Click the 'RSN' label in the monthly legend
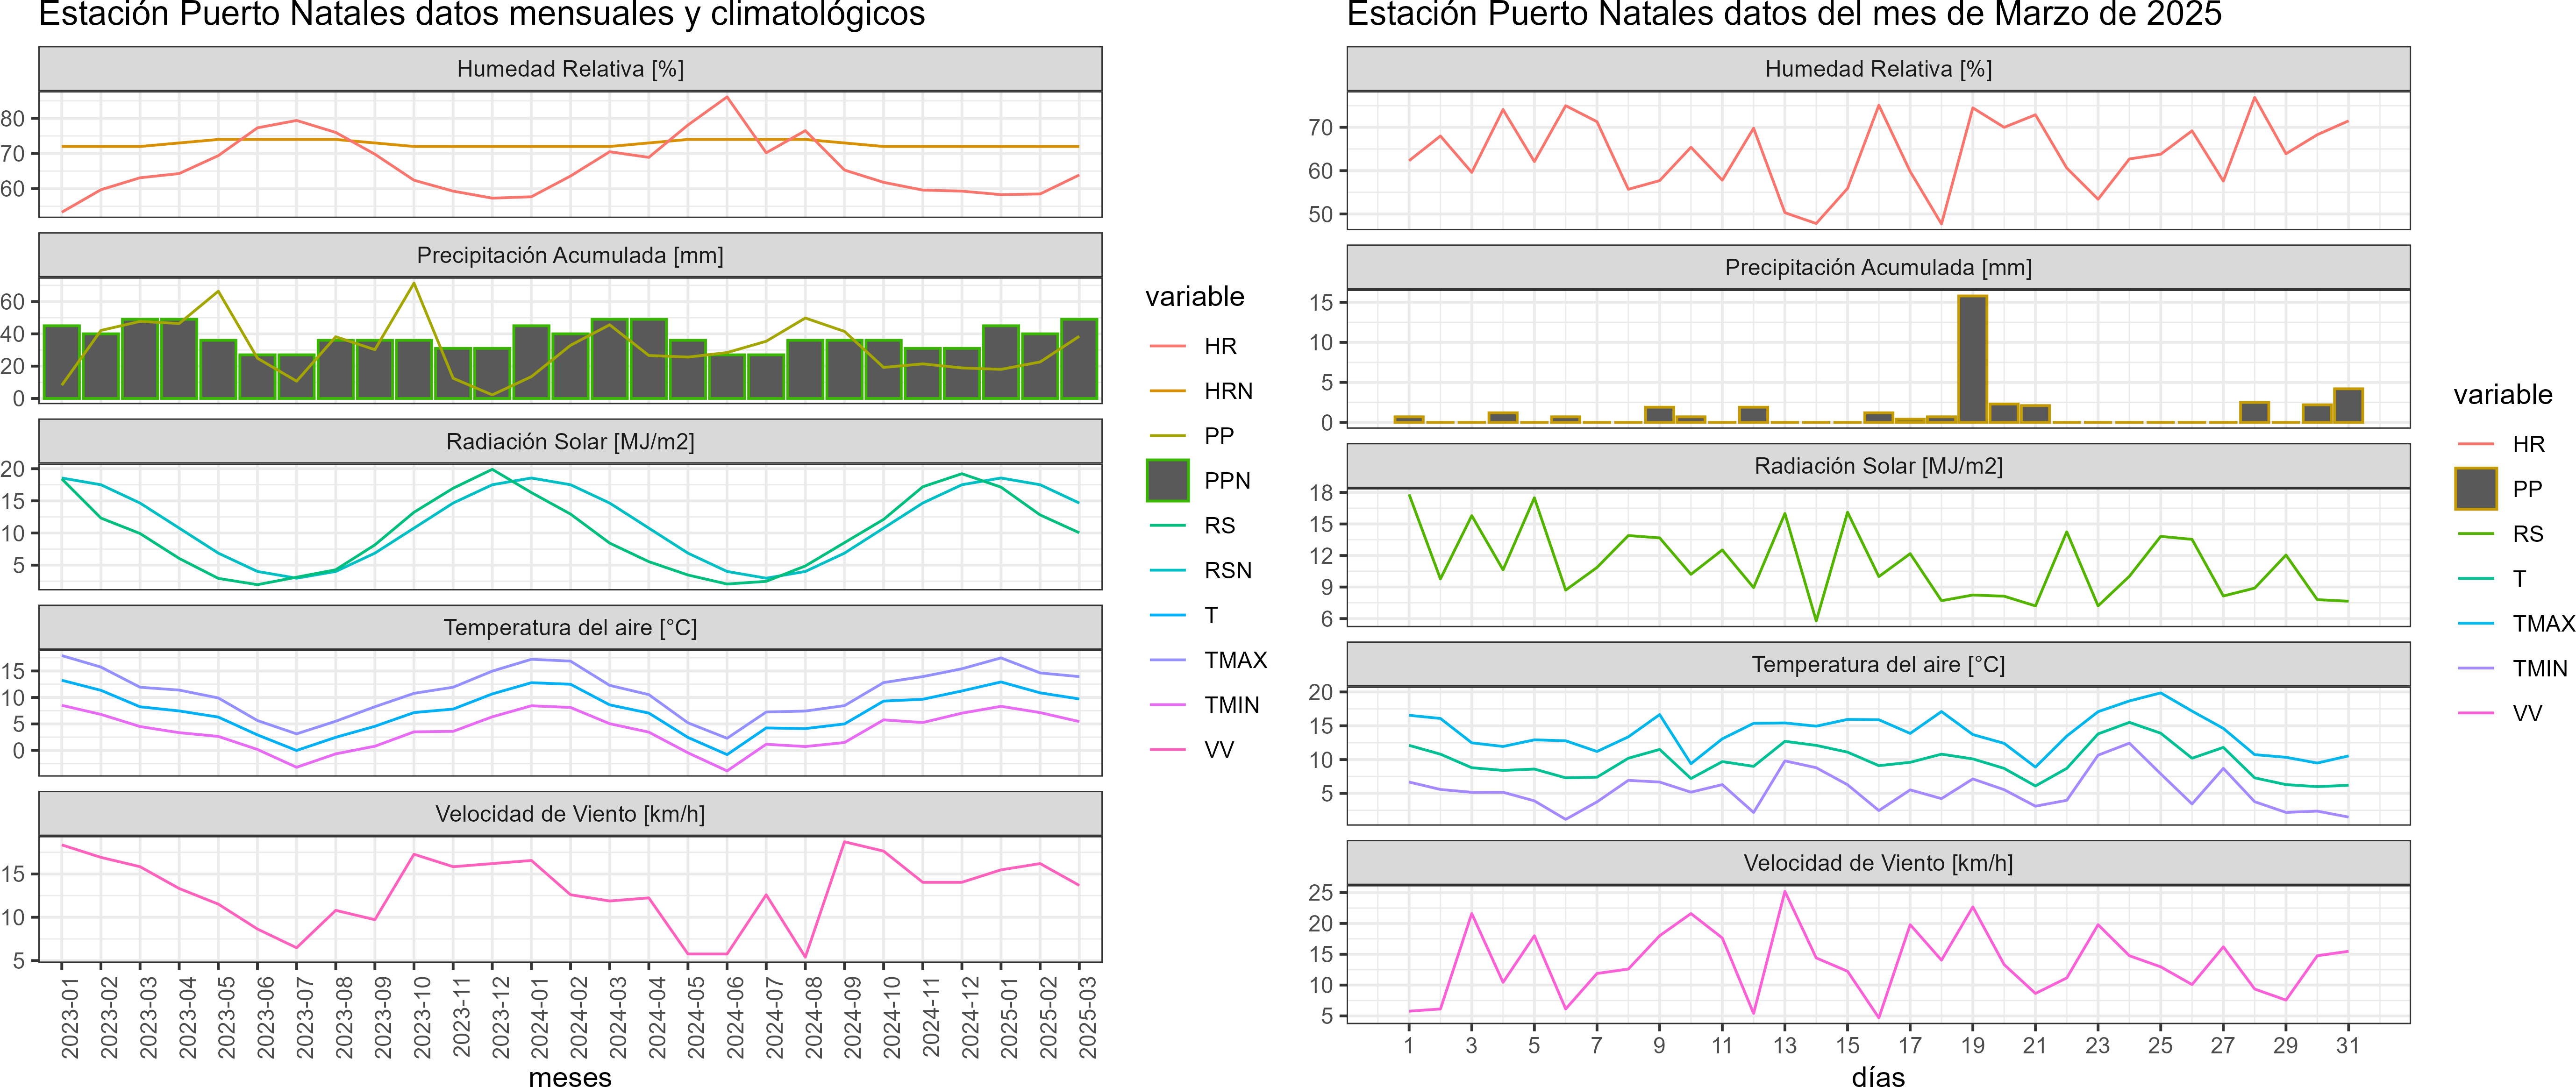Viewport: 2576px width, 1087px height. (1228, 570)
